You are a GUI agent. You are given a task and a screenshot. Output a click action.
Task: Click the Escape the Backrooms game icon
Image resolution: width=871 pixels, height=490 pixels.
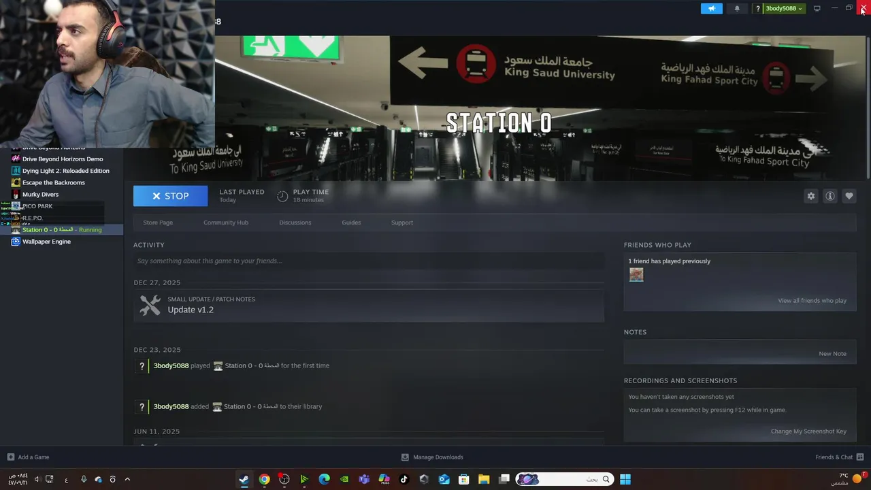pyautogui.click(x=16, y=182)
